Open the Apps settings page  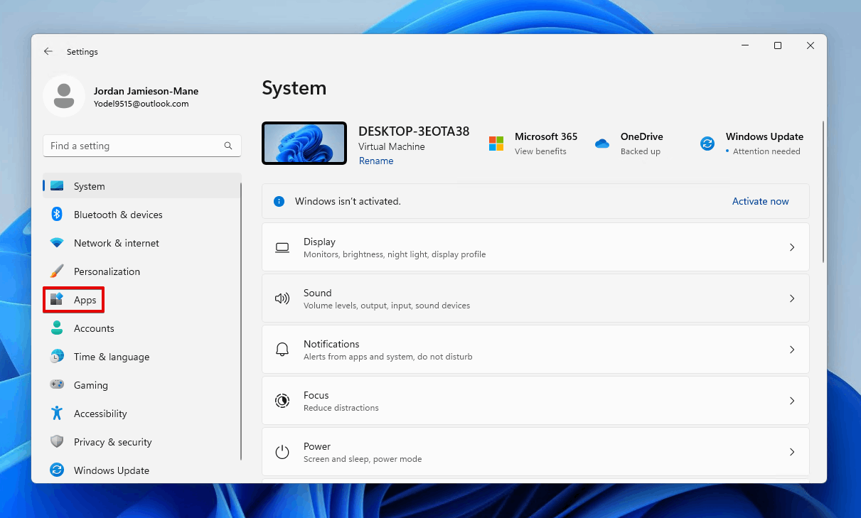[141, 300]
